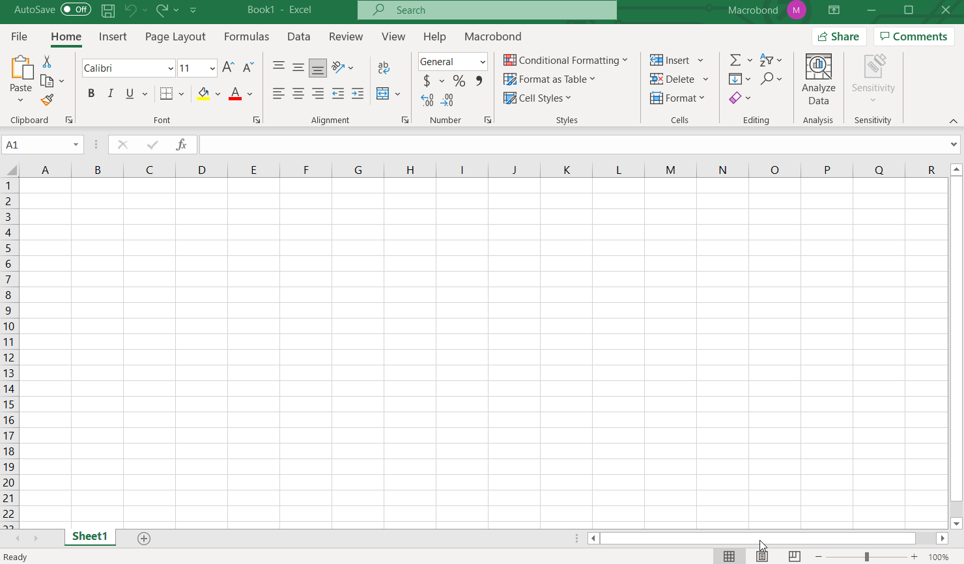This screenshot has width=964, height=564.
Task: Open the font name Calibri dropdown
Action: [171, 68]
